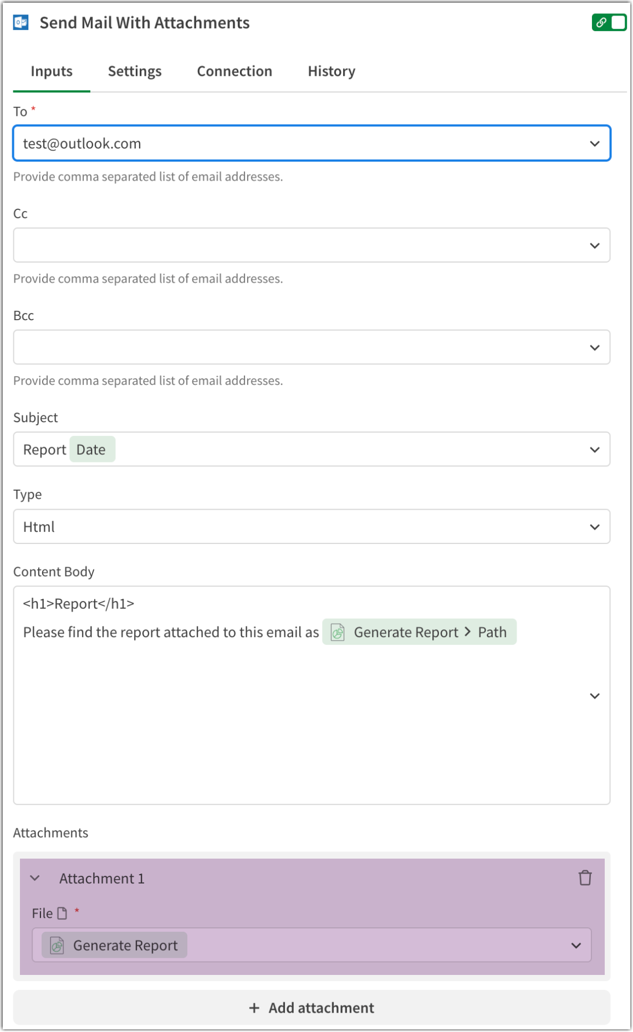The height and width of the screenshot is (1032, 633).
Task: Click the Send Mail With Attachments title
Action: [x=145, y=23]
